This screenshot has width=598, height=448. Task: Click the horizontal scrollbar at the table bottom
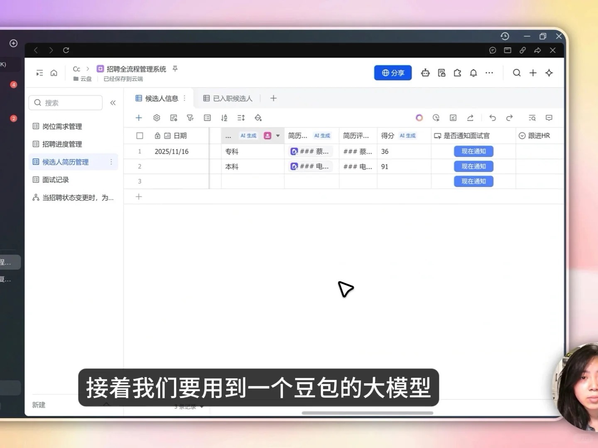[x=367, y=413]
